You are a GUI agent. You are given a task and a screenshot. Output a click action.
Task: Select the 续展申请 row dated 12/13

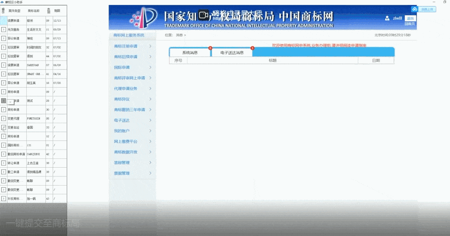33,21
